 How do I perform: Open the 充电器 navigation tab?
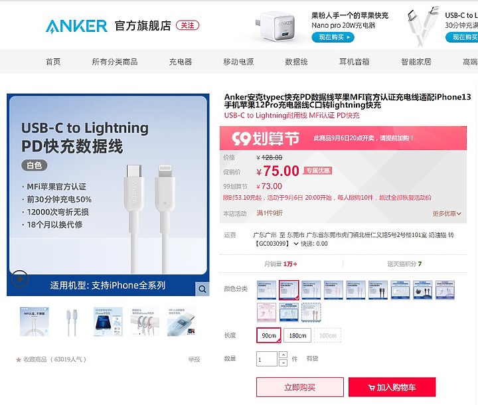[x=181, y=62]
